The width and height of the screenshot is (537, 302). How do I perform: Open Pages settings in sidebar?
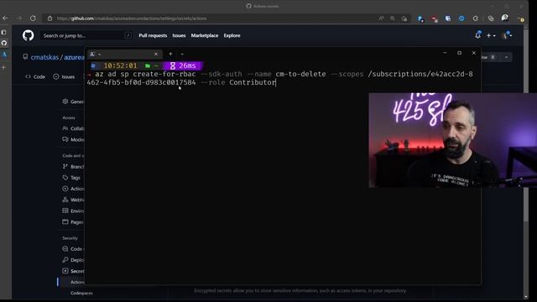(73, 221)
